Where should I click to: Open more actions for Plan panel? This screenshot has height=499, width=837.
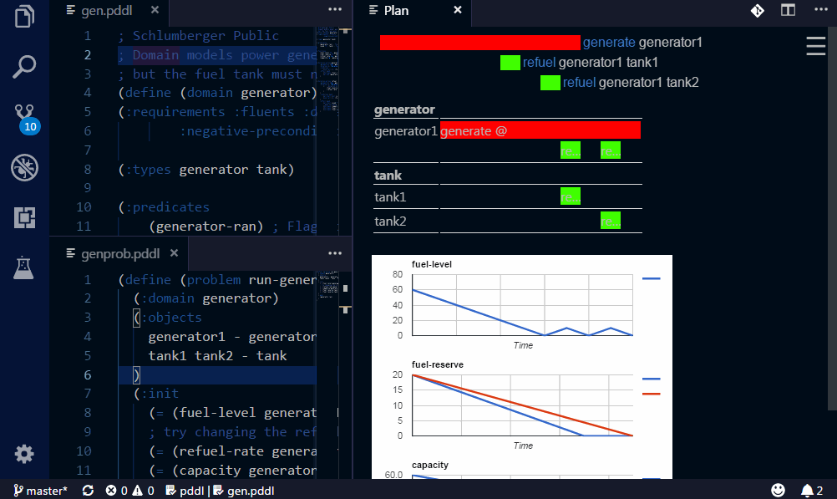tap(821, 10)
